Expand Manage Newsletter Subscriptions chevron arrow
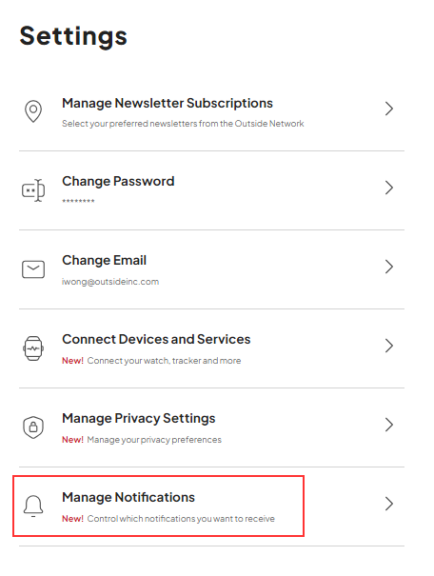The width and height of the screenshot is (434, 576). pos(389,109)
